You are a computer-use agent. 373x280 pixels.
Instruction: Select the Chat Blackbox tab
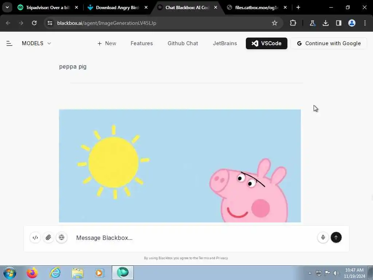point(188,8)
